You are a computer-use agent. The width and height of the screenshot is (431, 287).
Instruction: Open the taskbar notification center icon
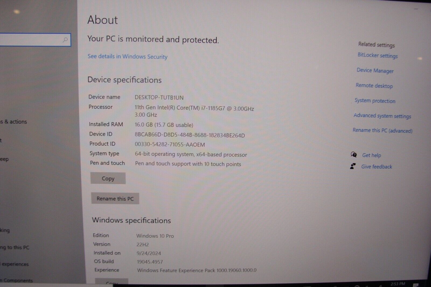point(416,285)
